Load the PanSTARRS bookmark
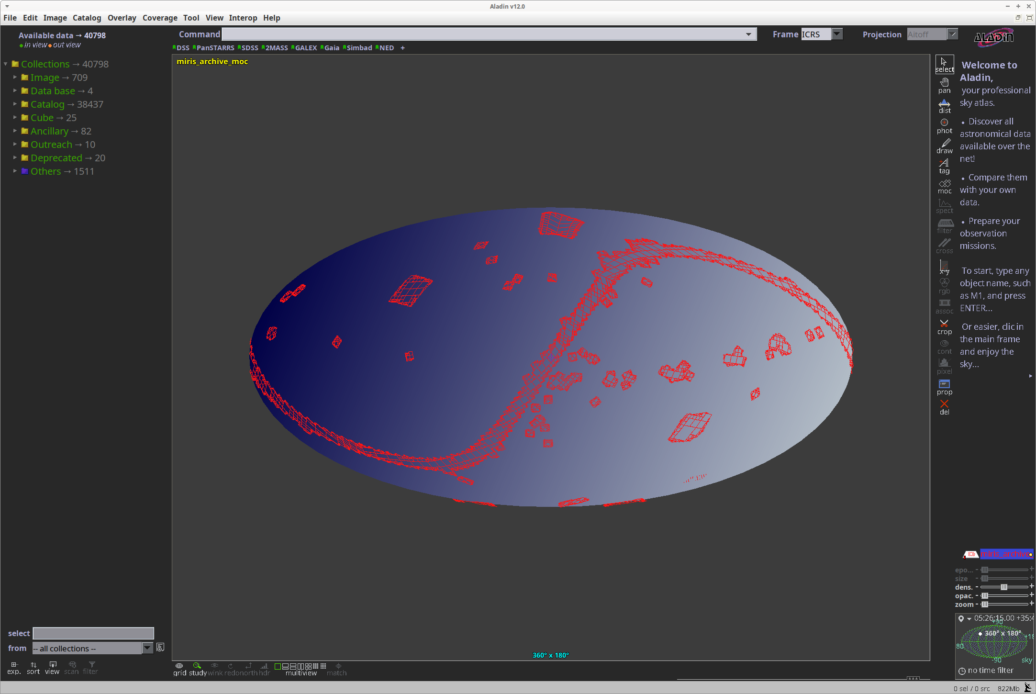1036x694 pixels. tap(214, 48)
